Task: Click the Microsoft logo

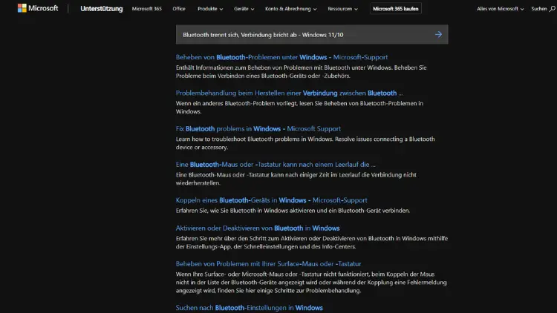Action: 38,8
